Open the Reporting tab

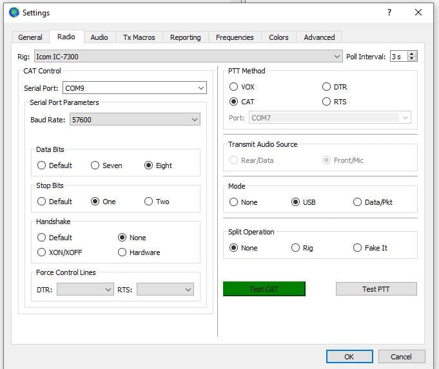(186, 37)
